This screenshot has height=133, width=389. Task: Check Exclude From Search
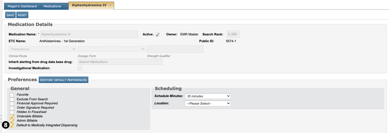[x=12, y=99]
